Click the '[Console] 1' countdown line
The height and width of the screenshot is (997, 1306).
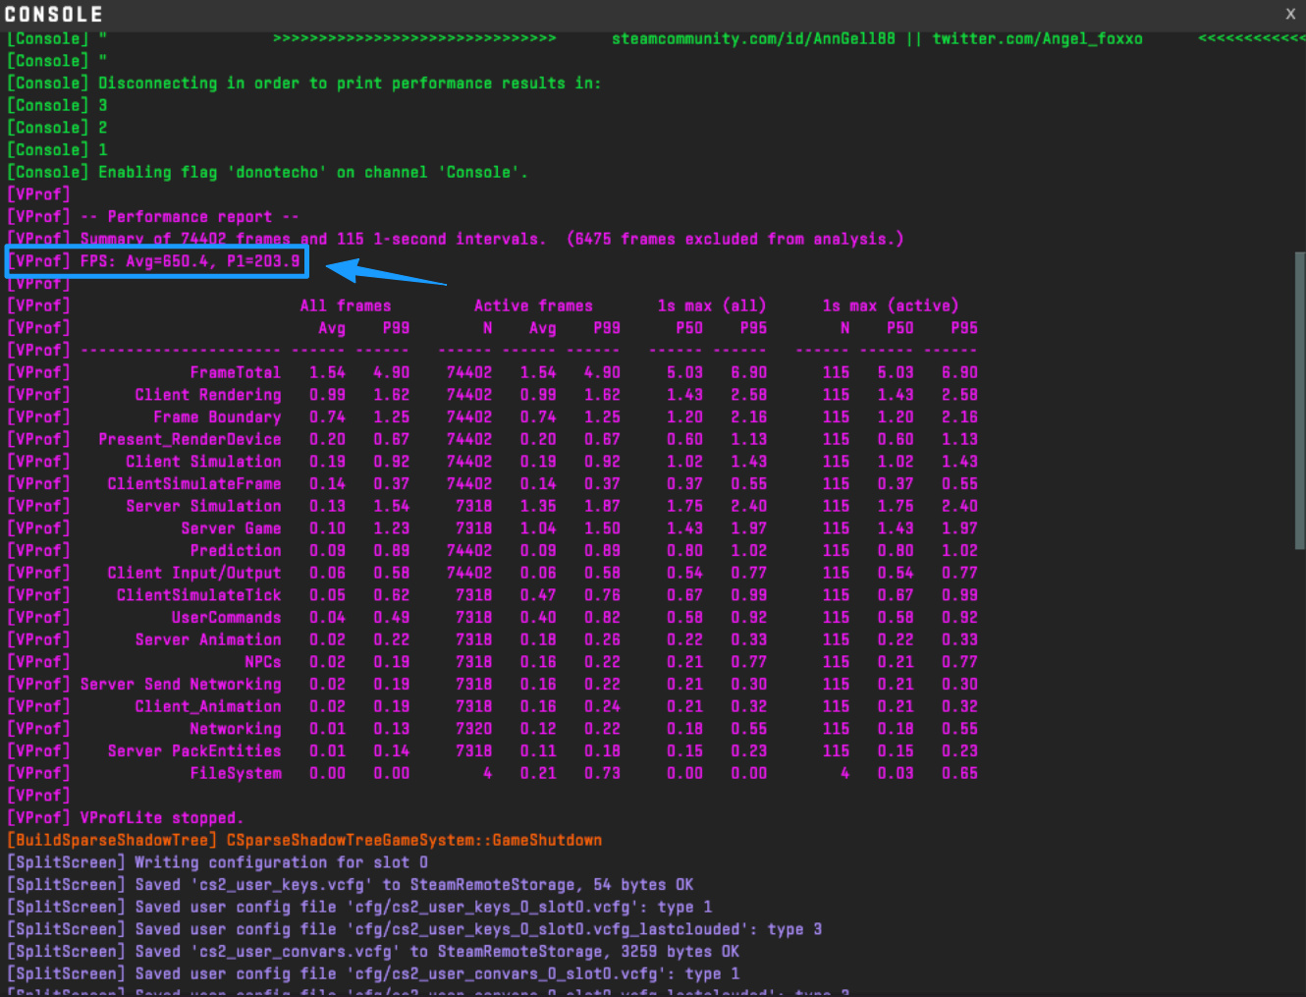point(57,150)
